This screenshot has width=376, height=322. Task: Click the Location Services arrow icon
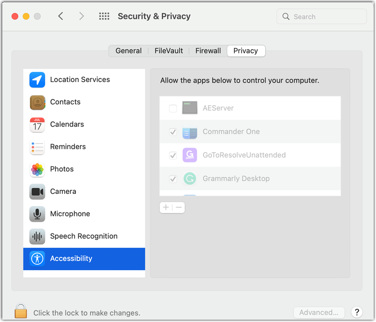coord(37,80)
